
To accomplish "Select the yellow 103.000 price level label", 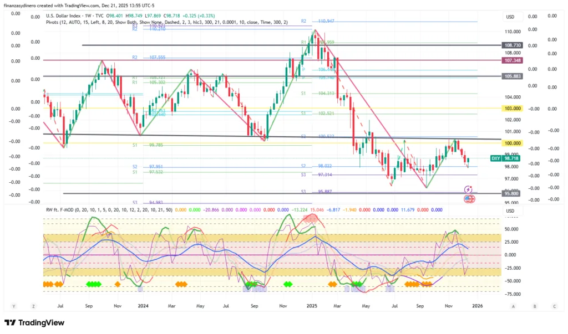I will coord(511,109).
